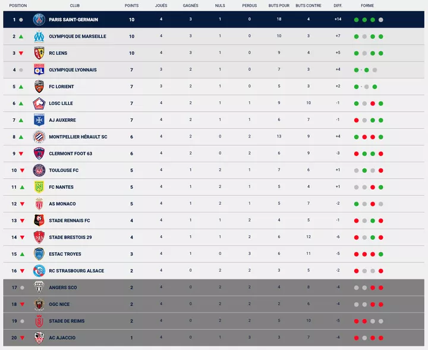Click the Olympique de Marseille logo
The width and height of the screenshot is (428, 350).
point(39,36)
